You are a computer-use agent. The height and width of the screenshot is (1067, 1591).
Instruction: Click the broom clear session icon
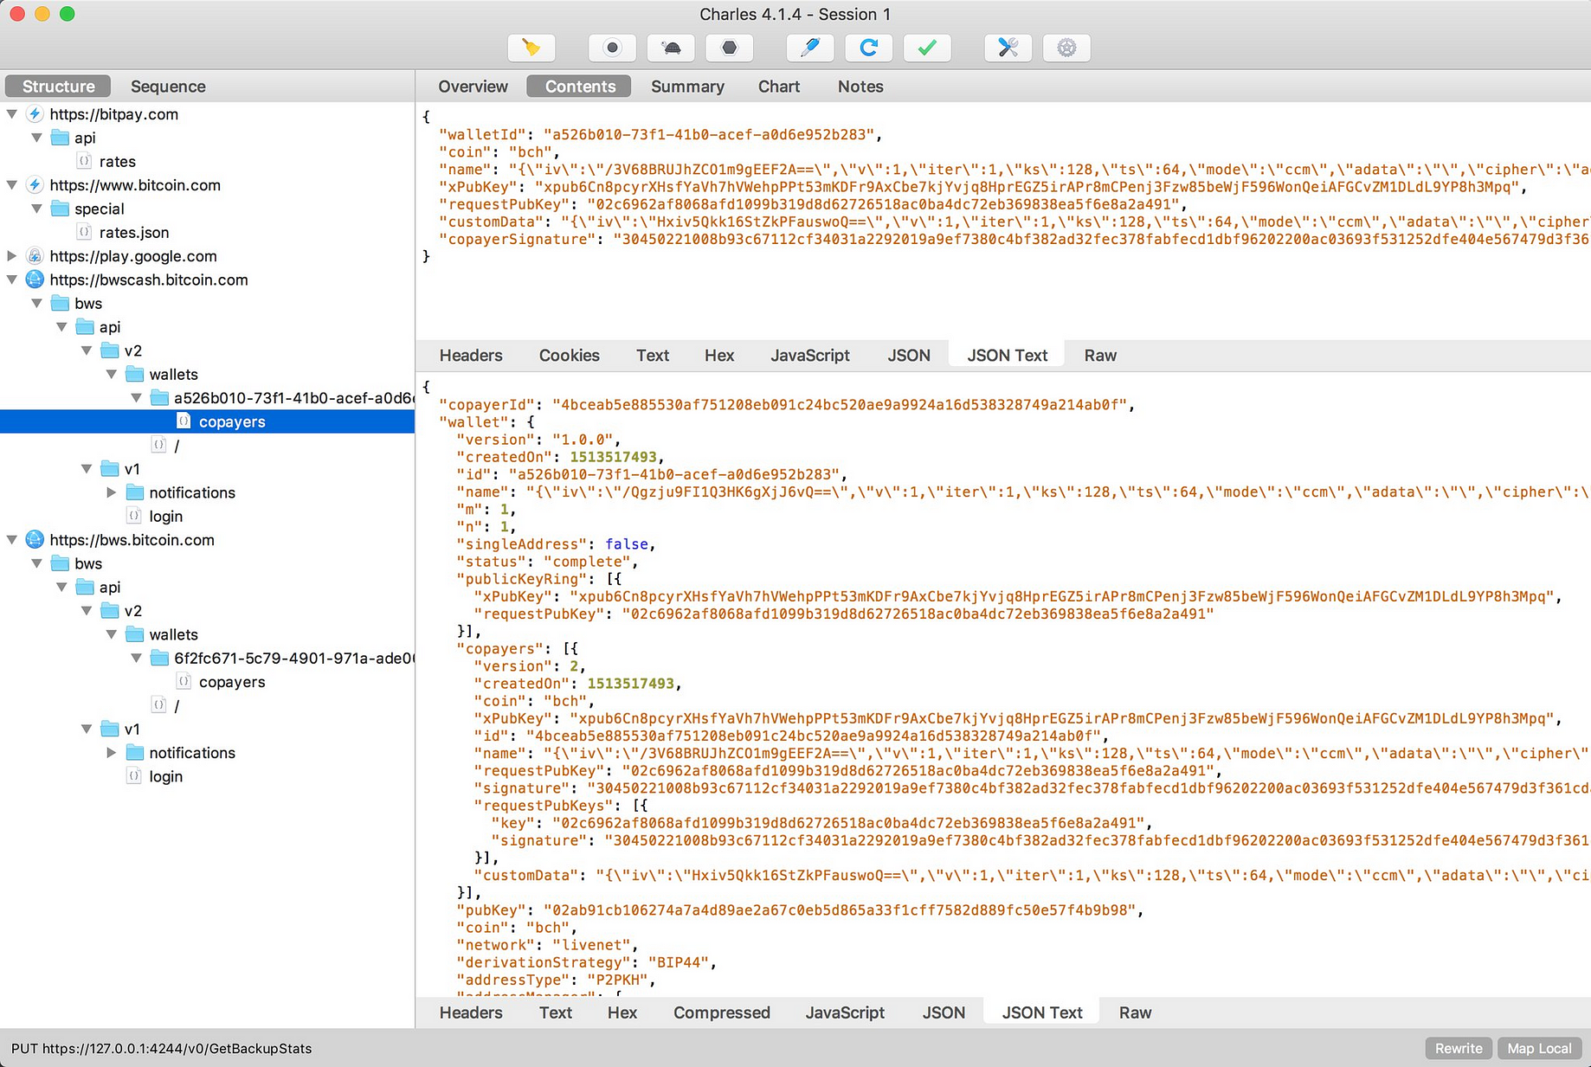531,48
